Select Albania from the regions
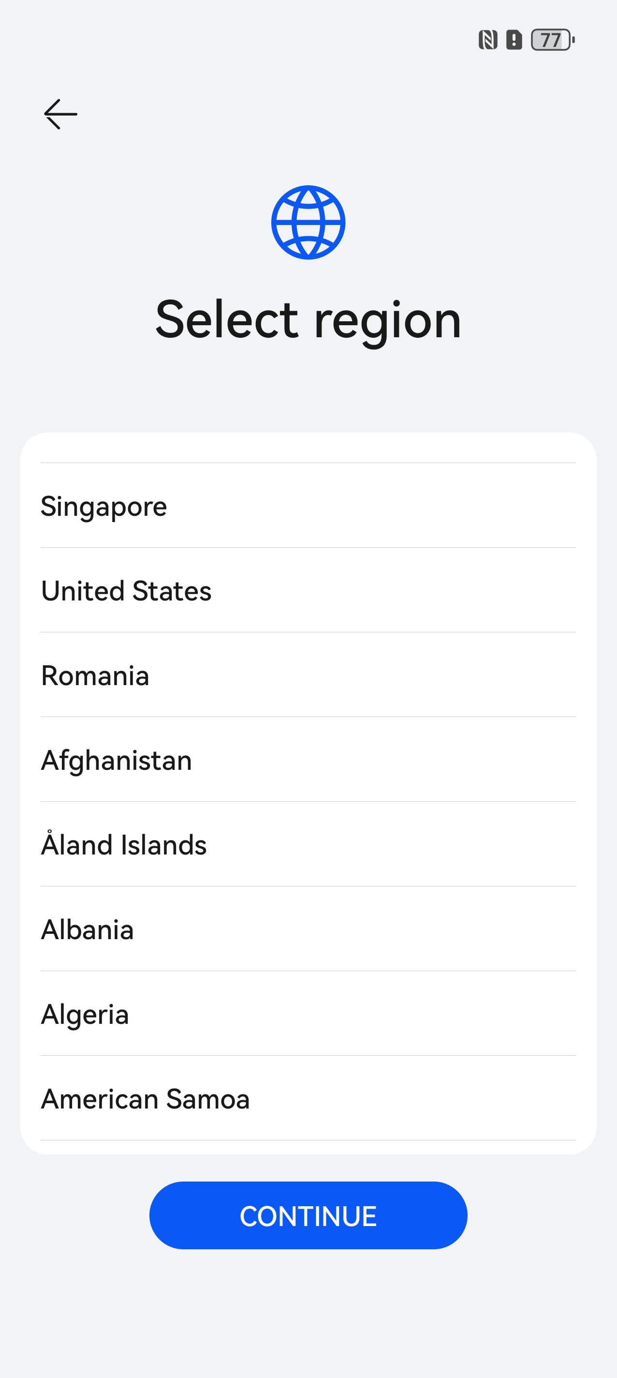Image resolution: width=617 pixels, height=1378 pixels. pos(308,929)
